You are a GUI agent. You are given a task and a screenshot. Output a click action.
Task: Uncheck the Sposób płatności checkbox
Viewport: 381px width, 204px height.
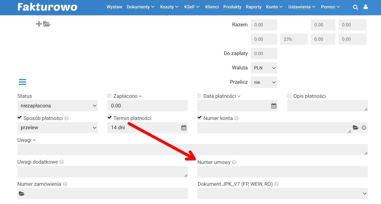coord(19,118)
